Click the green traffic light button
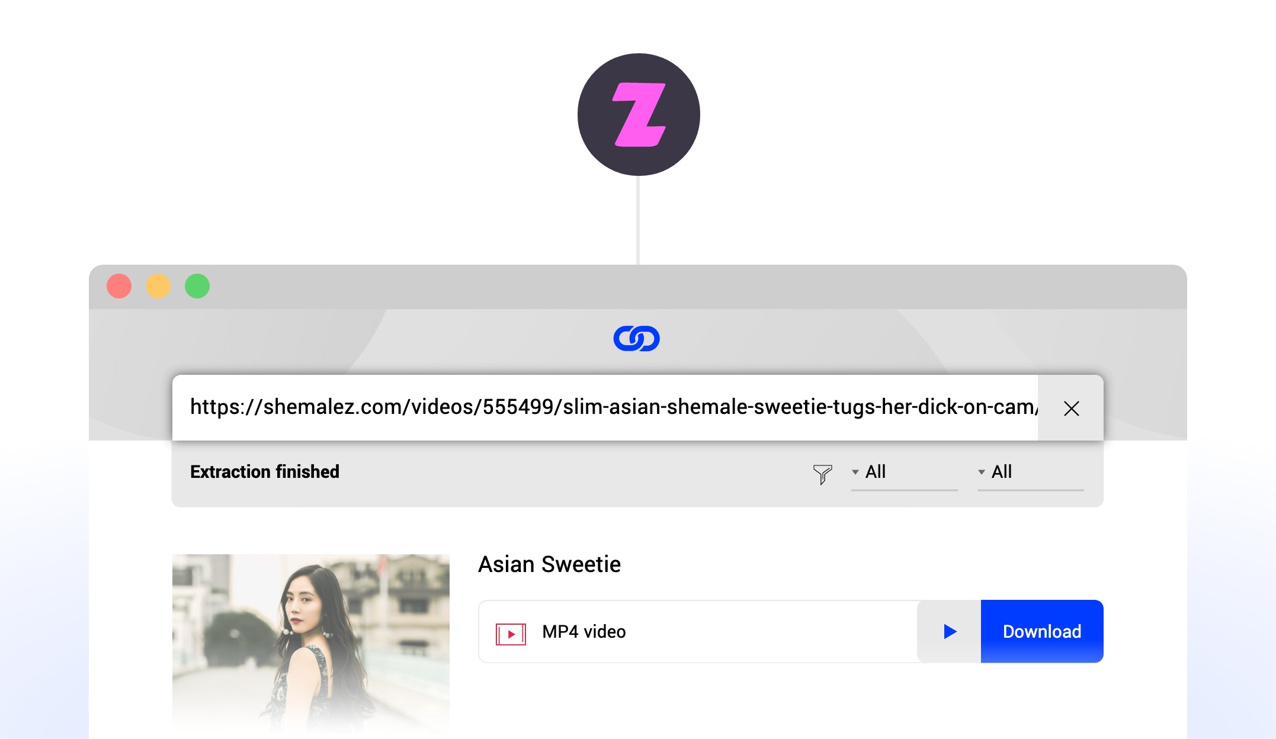 (x=197, y=286)
